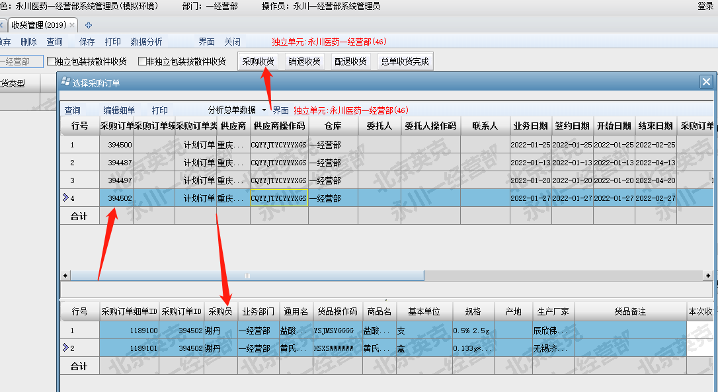Image resolution: width=718 pixels, height=392 pixels.
Task: Click main toolbar 界面 next to 关闭
Action: click(206, 42)
